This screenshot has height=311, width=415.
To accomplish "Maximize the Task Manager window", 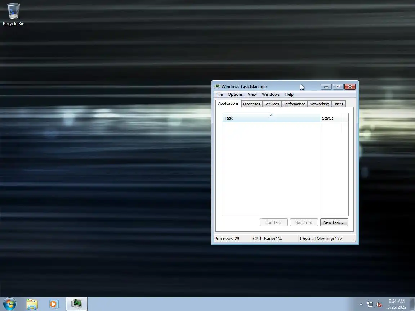I will [338, 87].
